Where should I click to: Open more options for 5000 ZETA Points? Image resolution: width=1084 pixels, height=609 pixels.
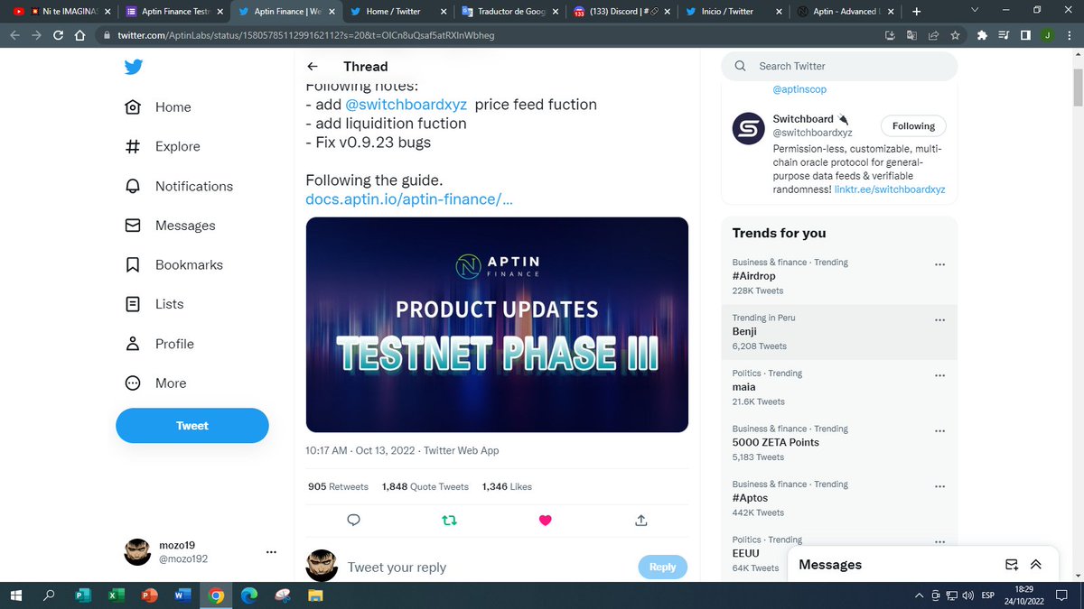tap(939, 430)
